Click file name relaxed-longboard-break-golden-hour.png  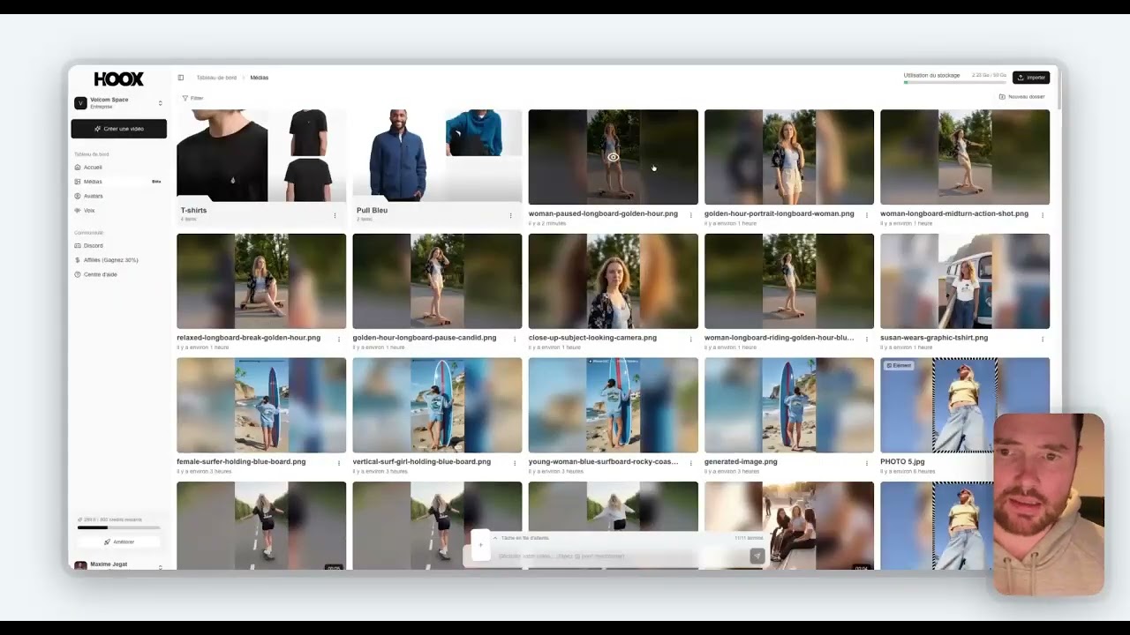click(x=248, y=338)
